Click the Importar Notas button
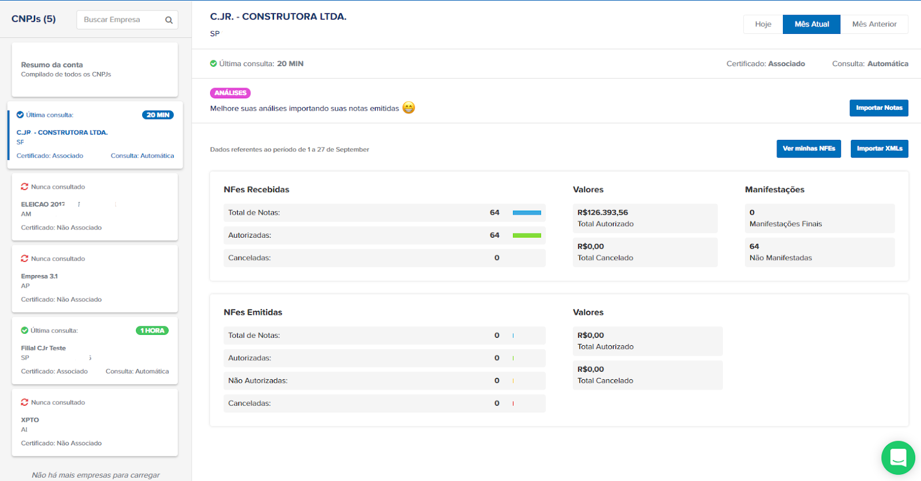This screenshot has height=481, width=921. point(879,108)
